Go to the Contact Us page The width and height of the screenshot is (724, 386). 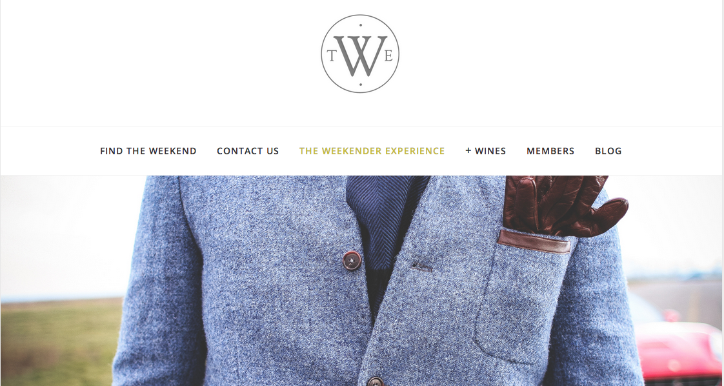[x=248, y=151]
